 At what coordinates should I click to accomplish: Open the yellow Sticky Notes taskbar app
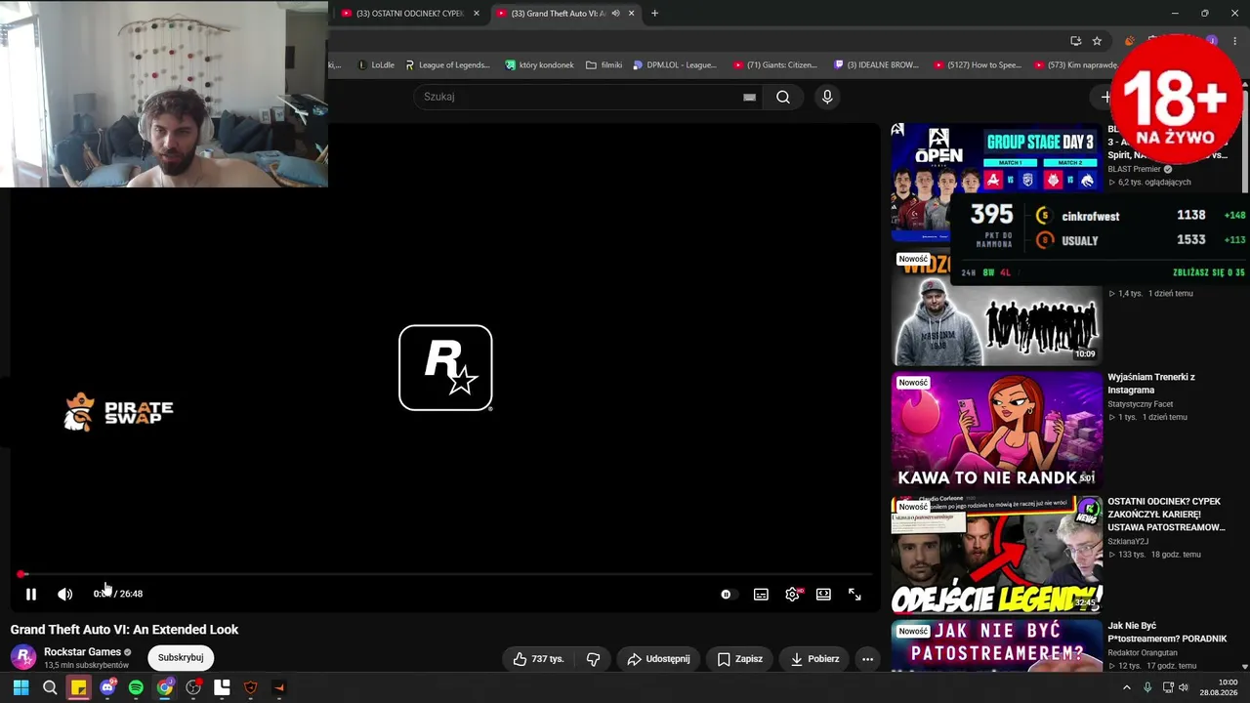point(78,687)
